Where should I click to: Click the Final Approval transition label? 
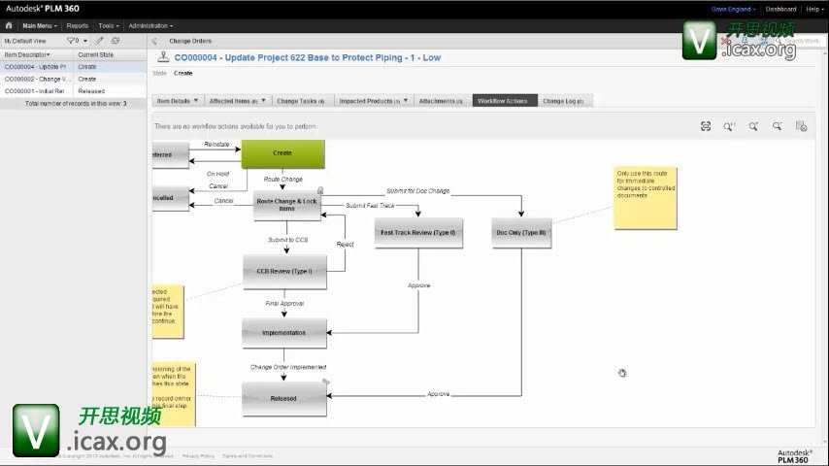click(284, 304)
